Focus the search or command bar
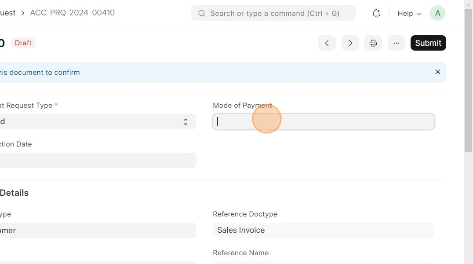Viewport: 473px width, 264px height. (x=275, y=13)
